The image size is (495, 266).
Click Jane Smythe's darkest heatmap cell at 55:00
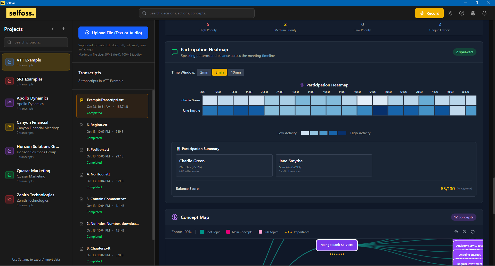tap(380, 111)
